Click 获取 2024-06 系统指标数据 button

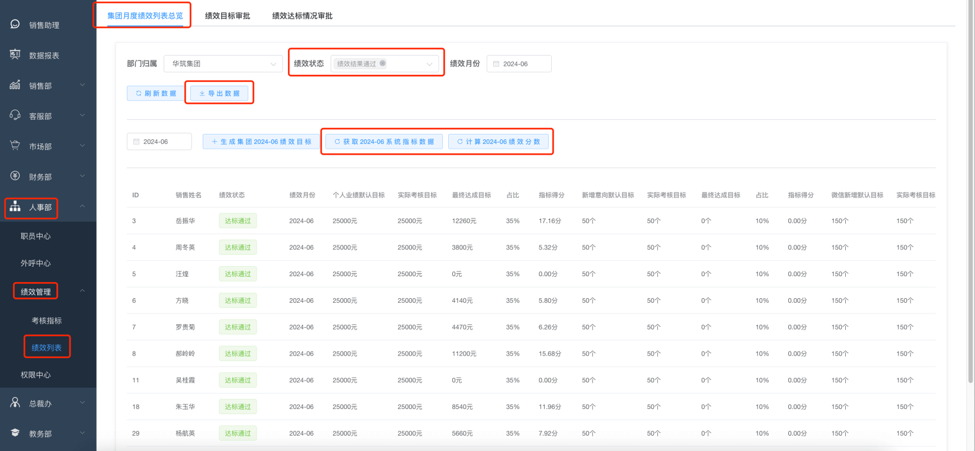[x=384, y=142]
